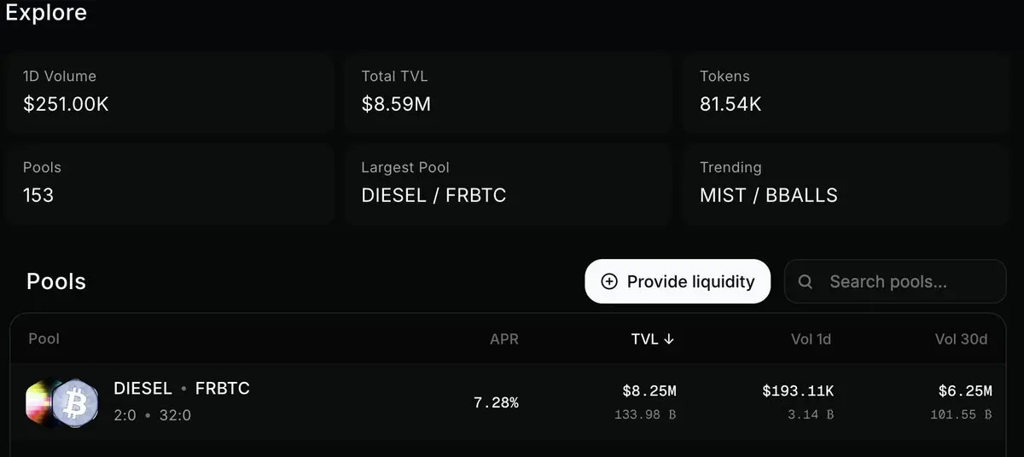This screenshot has width=1024, height=457.
Task: Sort pools by APR column
Action: coord(504,339)
